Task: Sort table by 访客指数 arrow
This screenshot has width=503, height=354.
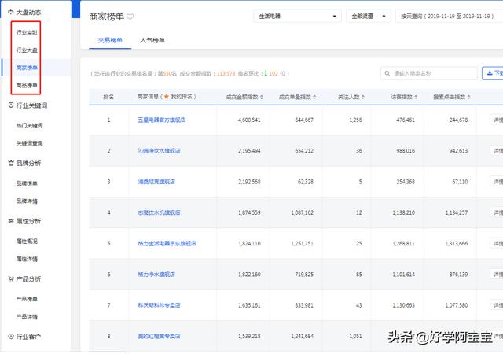Action: click(x=416, y=97)
